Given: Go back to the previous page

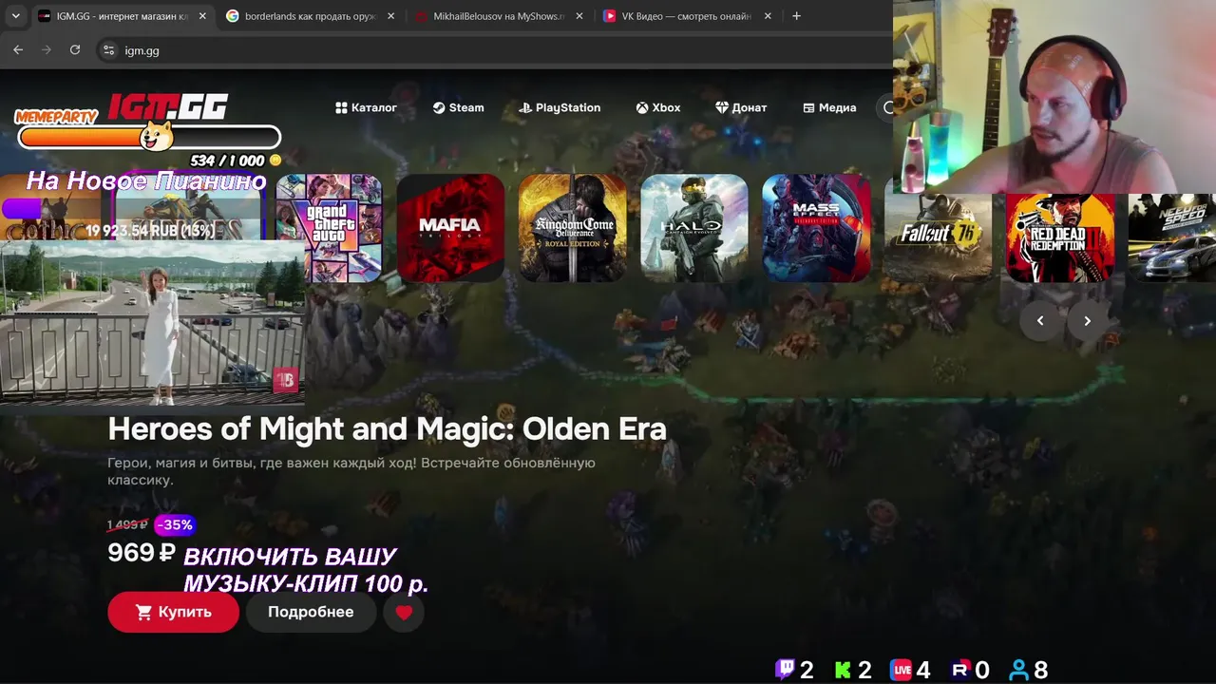Looking at the screenshot, I should pyautogui.click(x=18, y=50).
